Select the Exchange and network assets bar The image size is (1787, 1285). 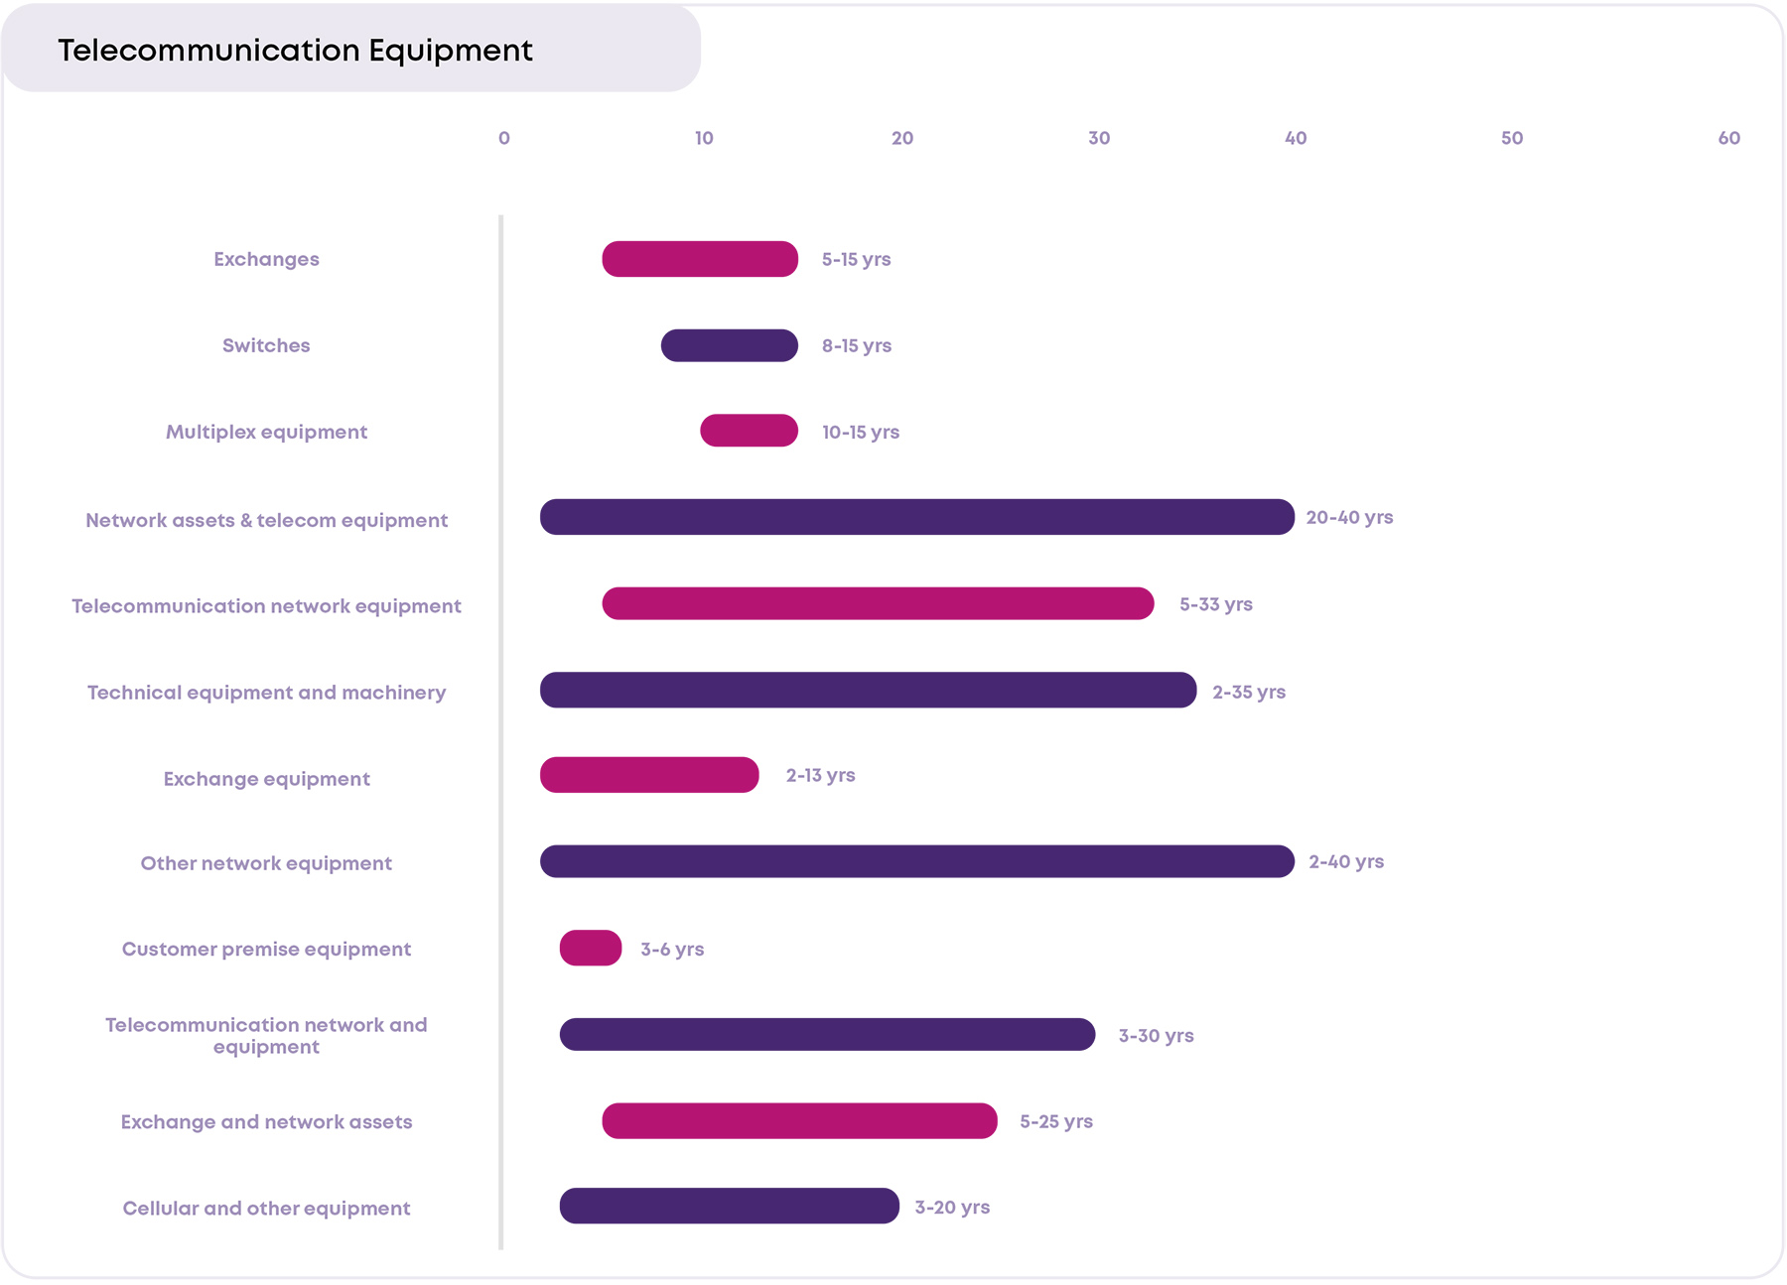point(799,1120)
